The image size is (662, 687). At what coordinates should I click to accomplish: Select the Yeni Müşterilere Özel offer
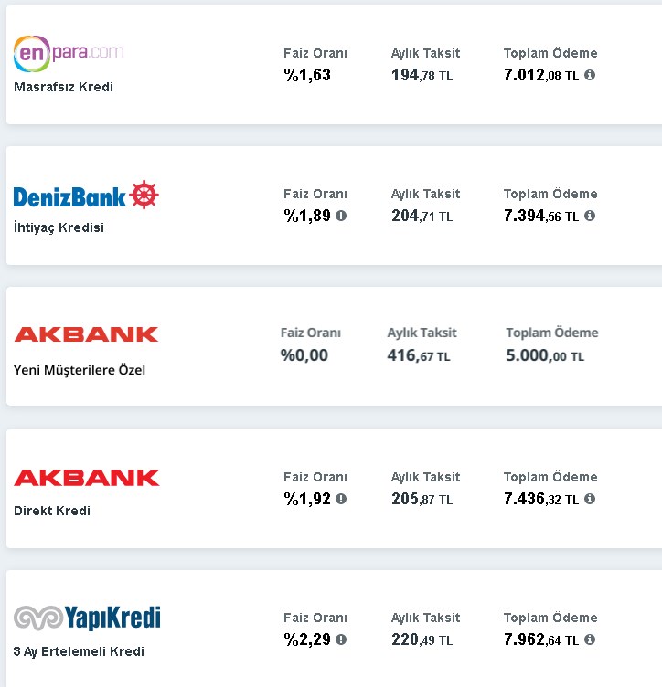[80, 371]
